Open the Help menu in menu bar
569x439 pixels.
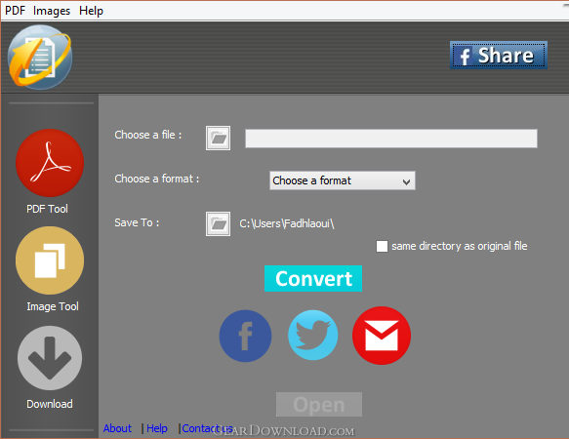pos(91,11)
